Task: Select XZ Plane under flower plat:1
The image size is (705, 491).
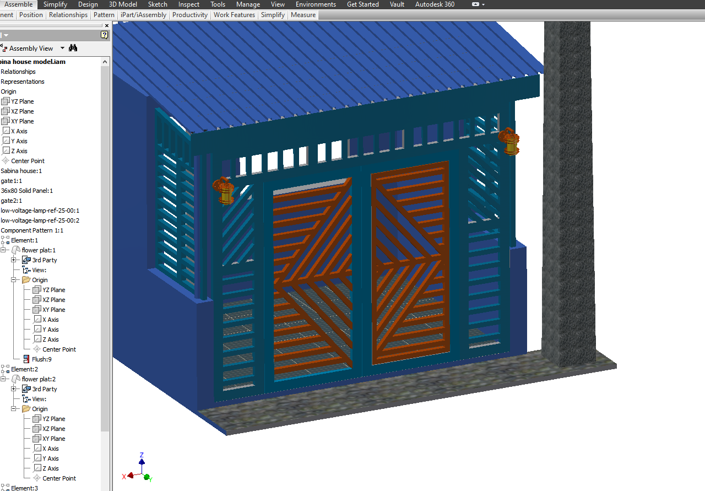Action: pyautogui.click(x=49, y=300)
